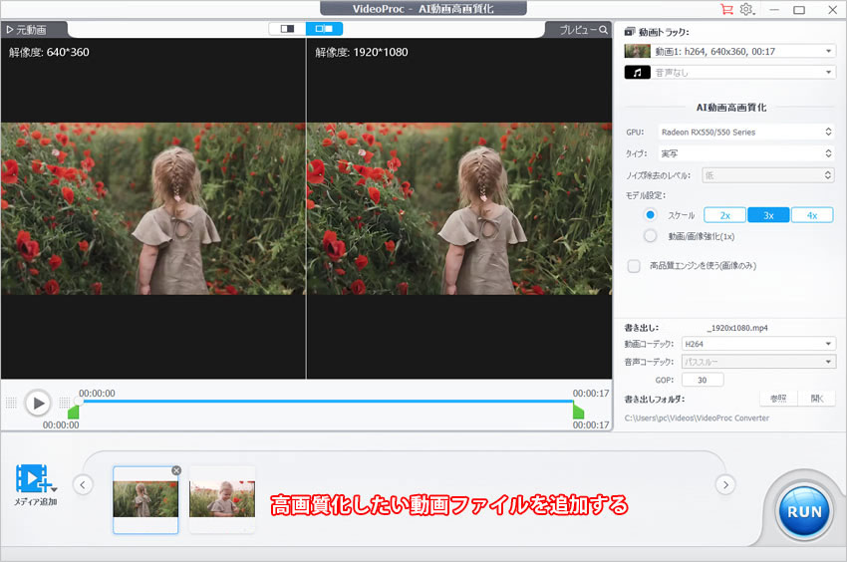Screen dimensions: 847x562
Task: Open the ノイズ除去のレベル dropdown
Action: pyautogui.click(x=768, y=175)
